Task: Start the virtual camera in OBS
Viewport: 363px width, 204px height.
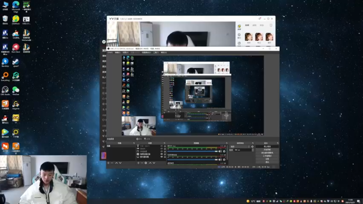Action: 267,153
